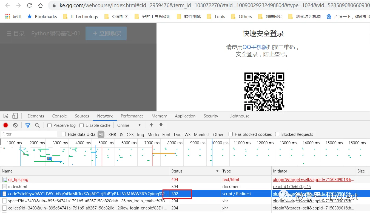This screenshot has width=370, height=213.
Task: Focus the network Filter input box
Action: pos(29,134)
